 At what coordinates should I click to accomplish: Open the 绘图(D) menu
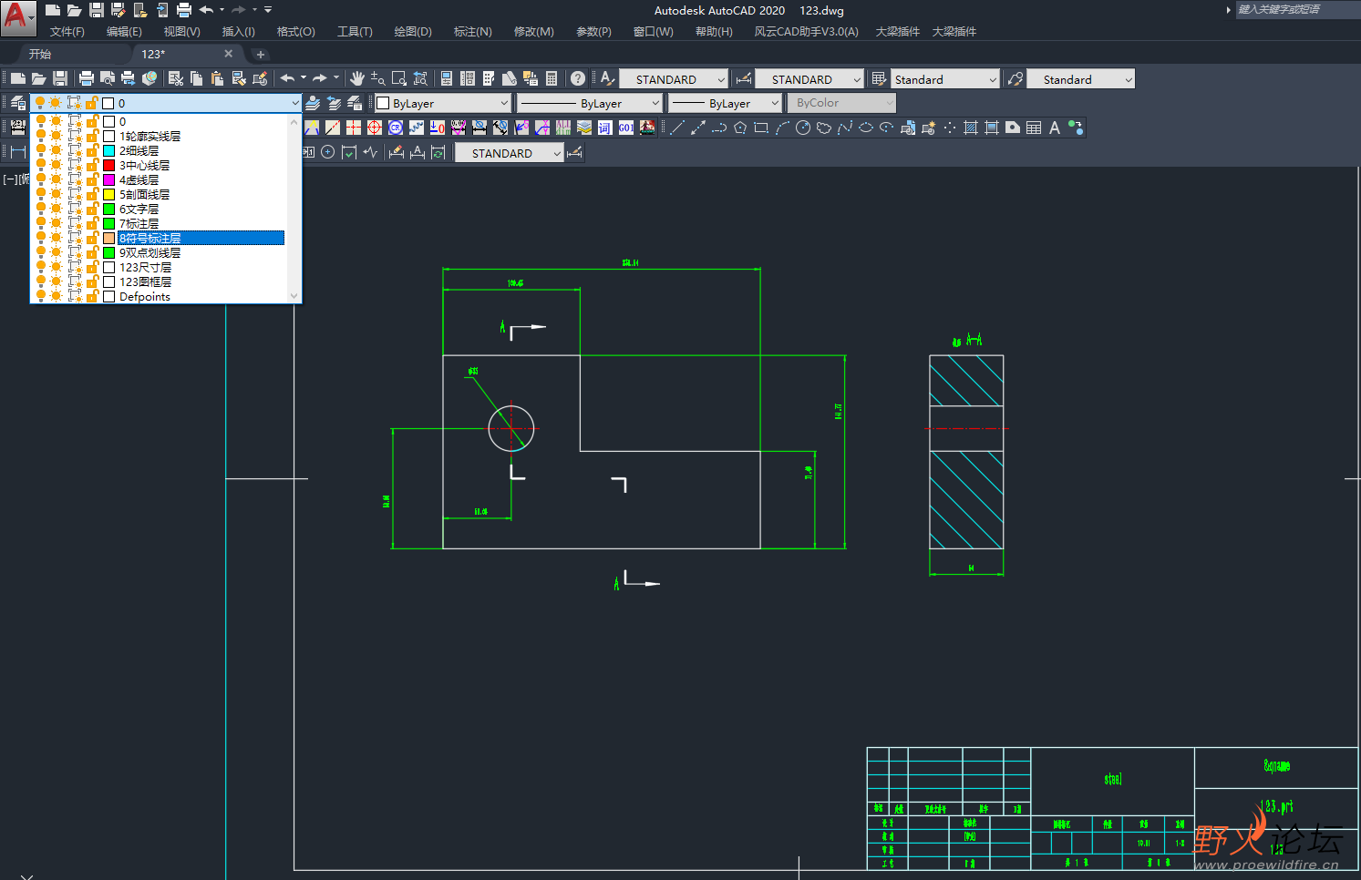tap(413, 31)
